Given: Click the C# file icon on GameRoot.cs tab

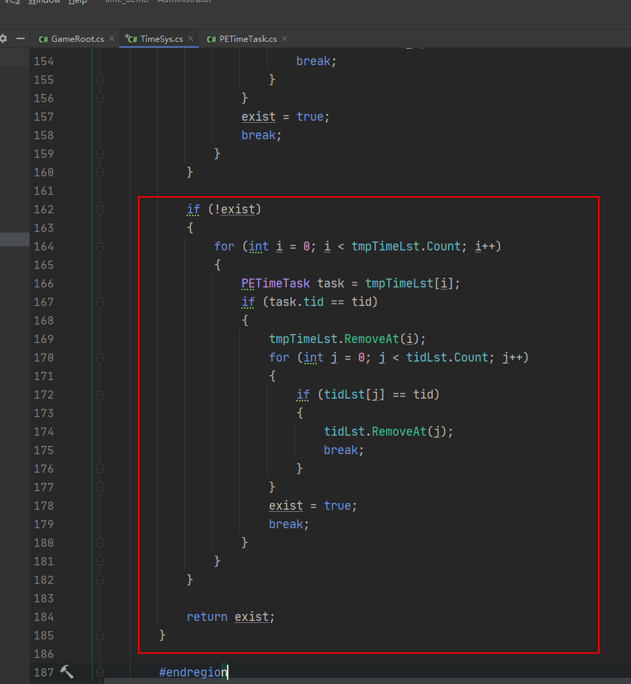Looking at the screenshot, I should 43,39.
